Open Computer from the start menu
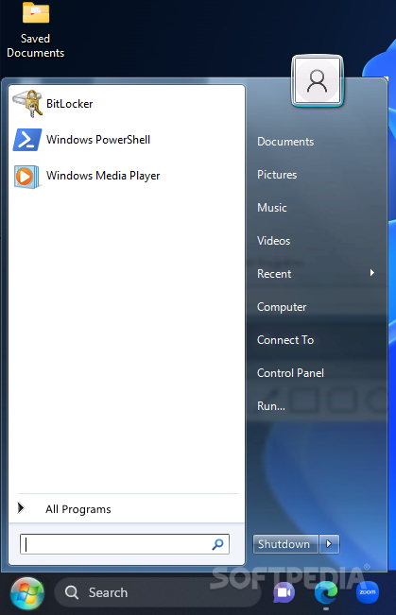The width and height of the screenshot is (396, 615). [x=282, y=307]
